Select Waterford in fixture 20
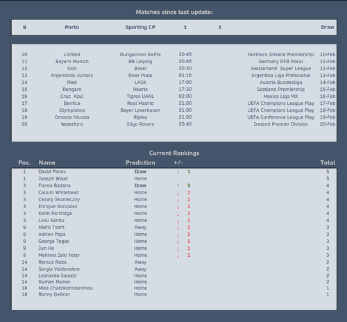Viewport: 347px width, 322px height. 71,124
